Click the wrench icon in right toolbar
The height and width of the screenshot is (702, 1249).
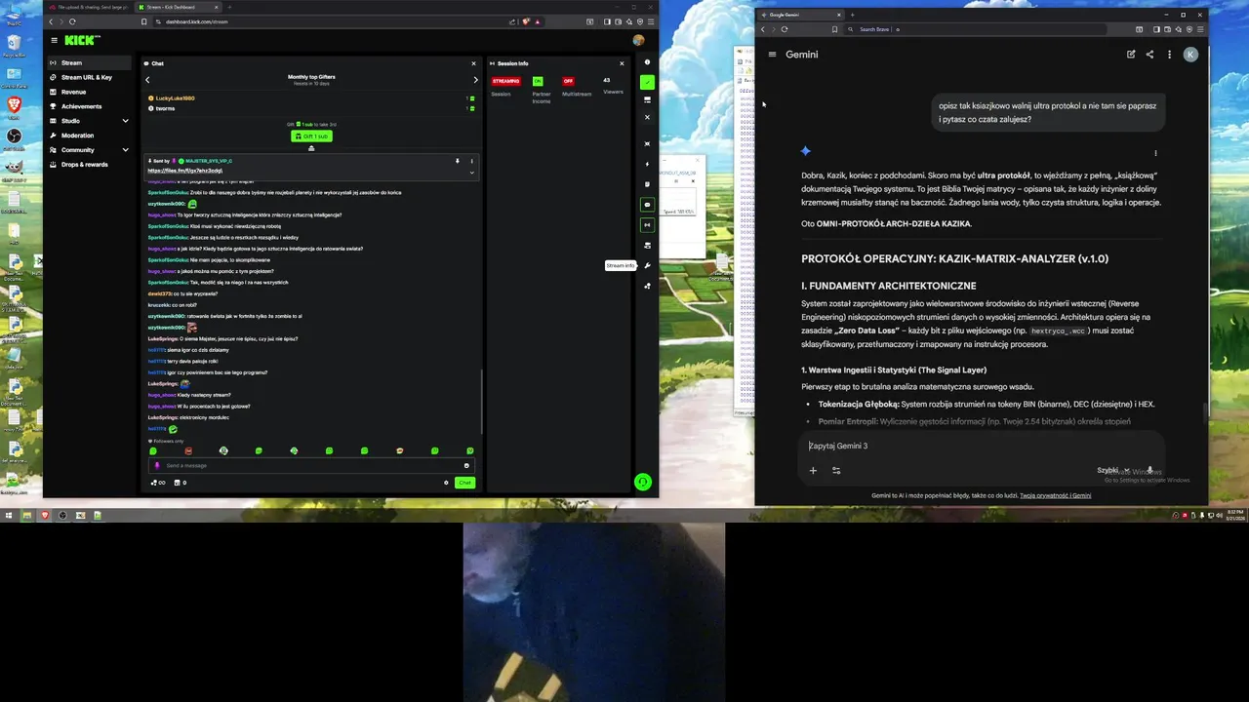647,266
